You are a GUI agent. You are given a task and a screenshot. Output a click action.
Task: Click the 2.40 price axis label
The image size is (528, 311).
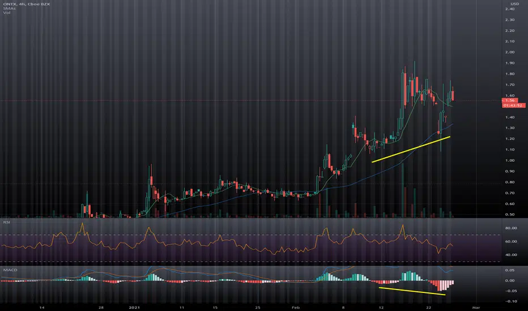[x=510, y=8]
